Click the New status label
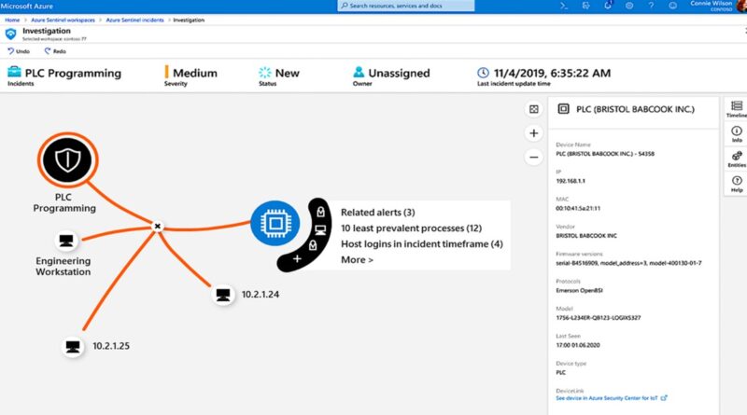The height and width of the screenshot is (415, 747). point(288,73)
